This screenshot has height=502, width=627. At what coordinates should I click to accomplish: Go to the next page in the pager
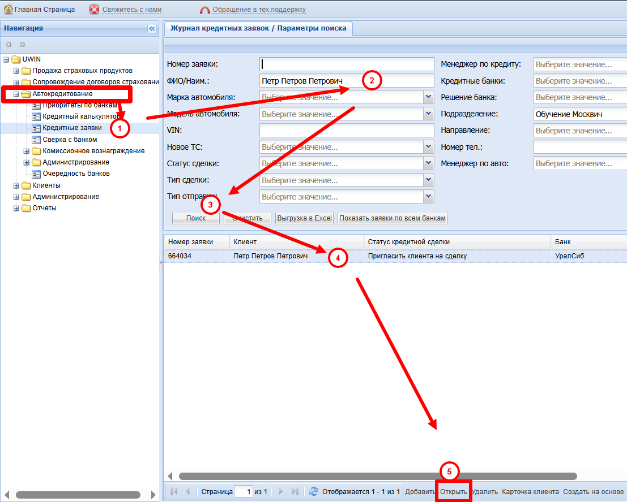[x=281, y=491]
